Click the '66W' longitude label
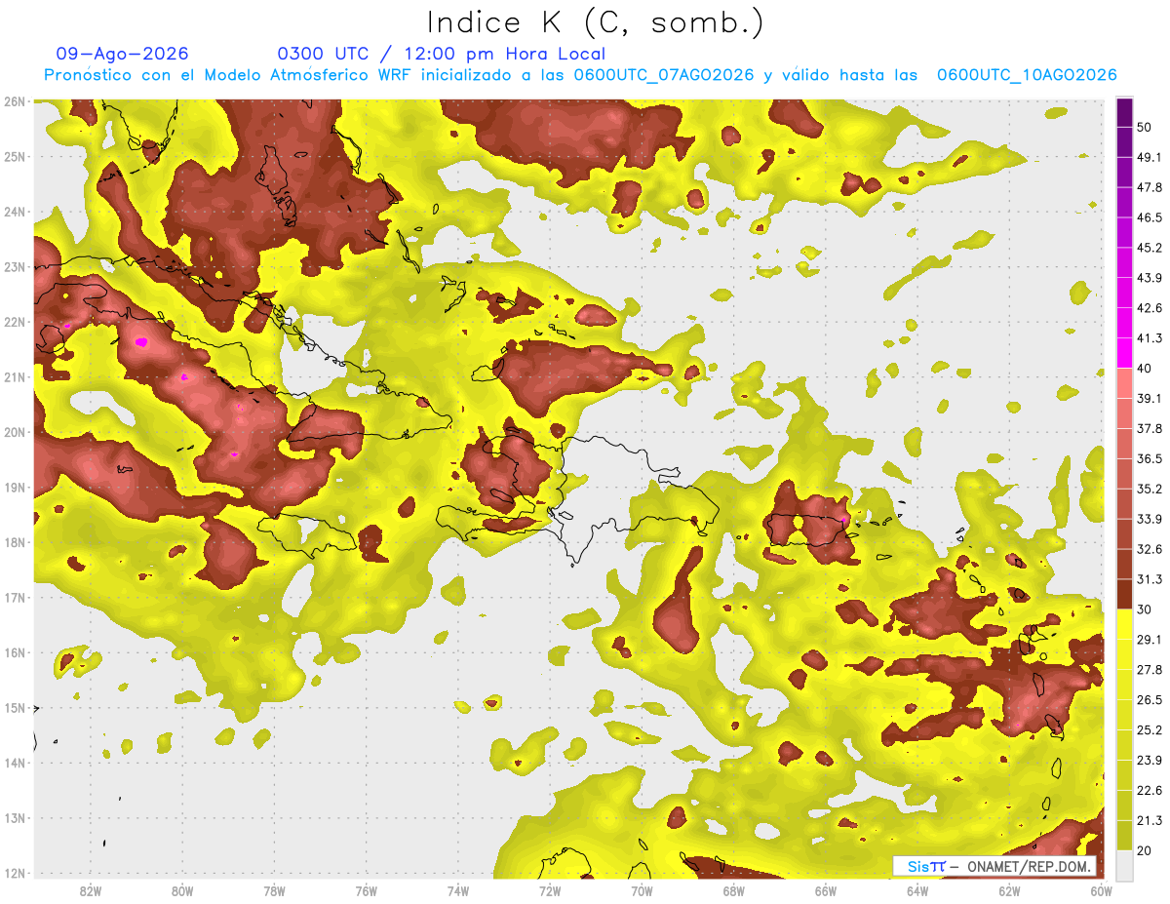The image size is (1170, 904). pos(826,891)
